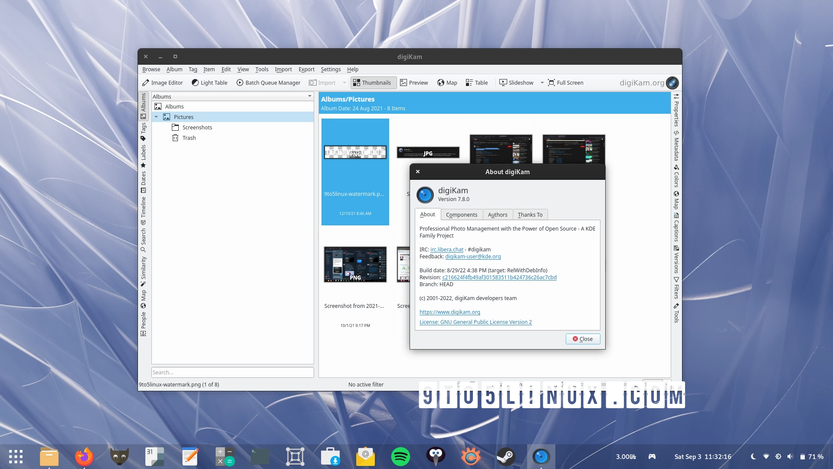
Task: Open the Map view from the toolbar
Action: 447,83
